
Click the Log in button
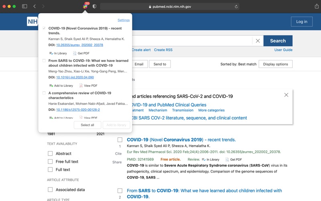pos(302,22)
